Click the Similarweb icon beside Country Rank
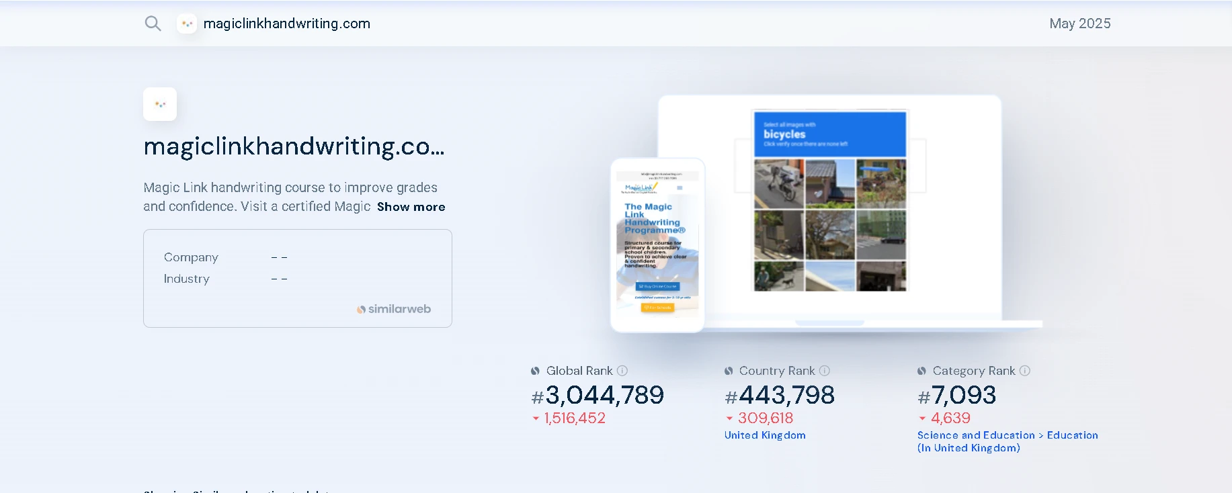The image size is (1232, 493). coord(729,371)
